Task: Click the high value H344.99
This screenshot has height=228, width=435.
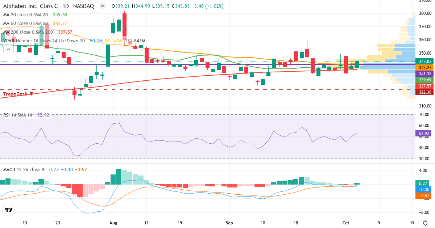Action: pyautogui.click(x=141, y=6)
